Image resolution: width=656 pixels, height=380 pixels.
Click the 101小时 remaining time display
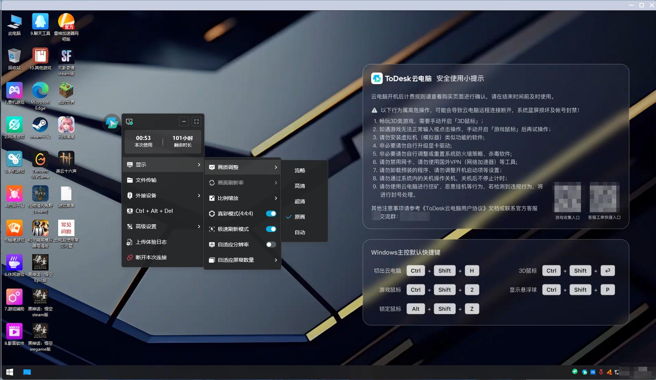pos(182,141)
